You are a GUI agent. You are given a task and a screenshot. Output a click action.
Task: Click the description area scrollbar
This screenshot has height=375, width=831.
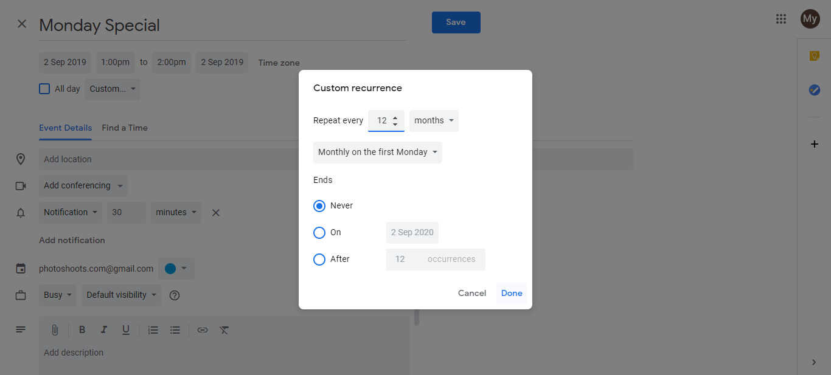click(x=417, y=317)
